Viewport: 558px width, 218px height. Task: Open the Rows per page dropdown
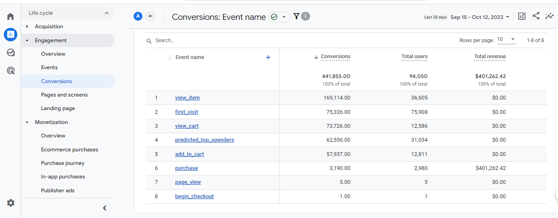(506, 40)
